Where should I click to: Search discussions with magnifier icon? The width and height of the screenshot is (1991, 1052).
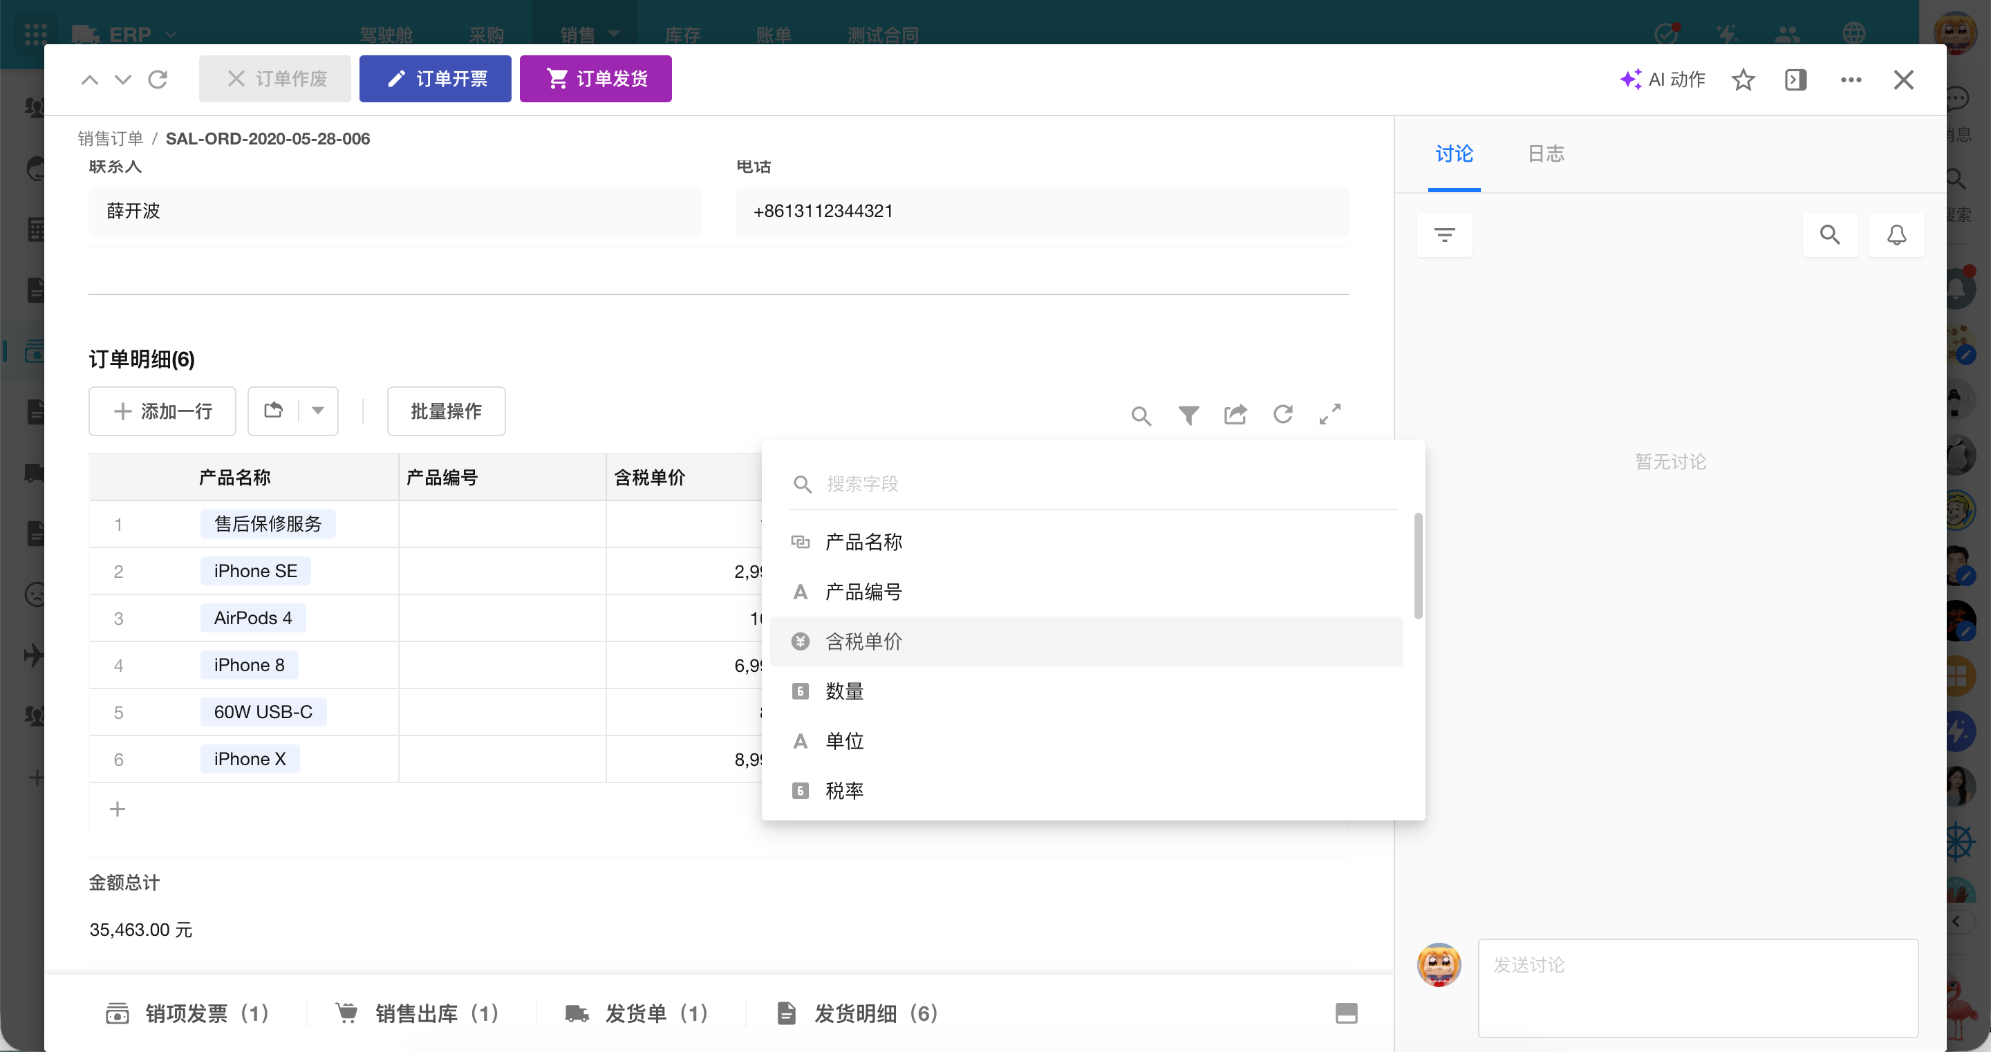tap(1829, 235)
